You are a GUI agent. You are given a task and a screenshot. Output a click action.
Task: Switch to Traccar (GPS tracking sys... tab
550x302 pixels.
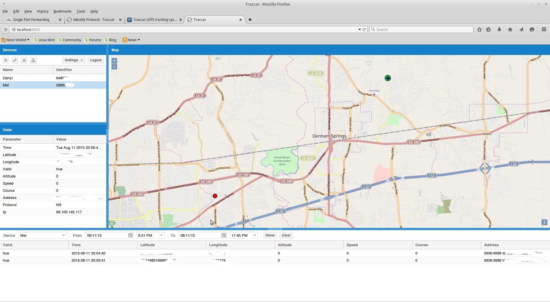coord(155,20)
